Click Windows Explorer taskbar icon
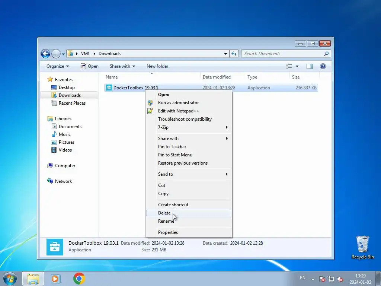381x286 pixels. click(33, 279)
